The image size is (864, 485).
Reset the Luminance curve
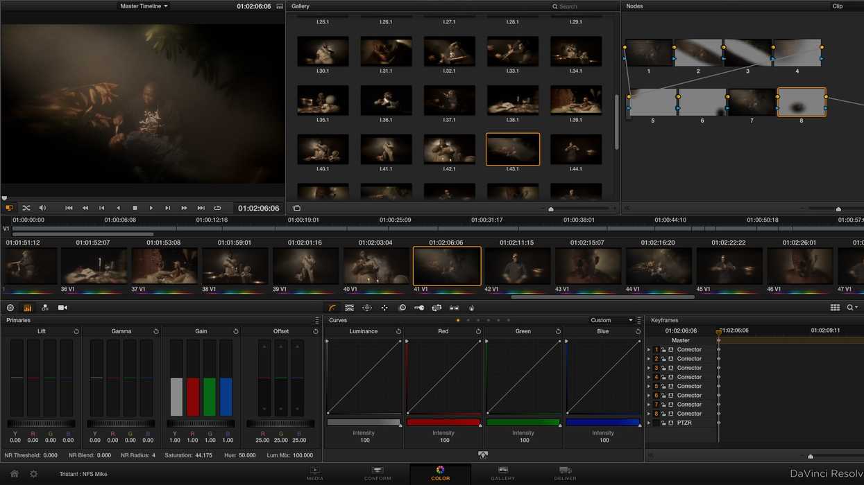point(398,331)
